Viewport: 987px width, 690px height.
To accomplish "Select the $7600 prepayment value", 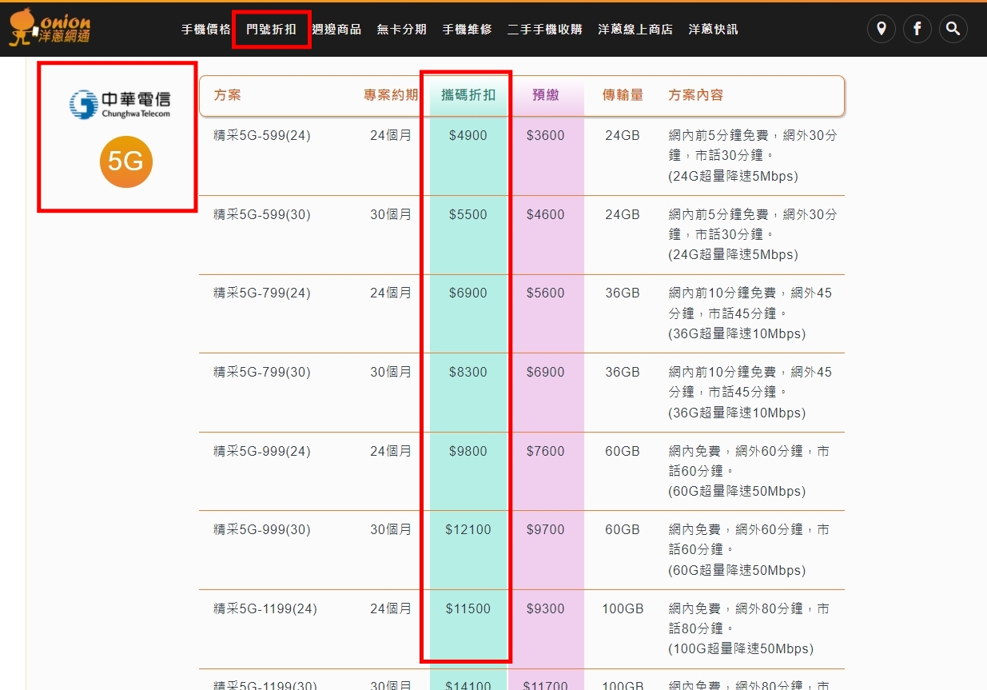I will point(546,452).
